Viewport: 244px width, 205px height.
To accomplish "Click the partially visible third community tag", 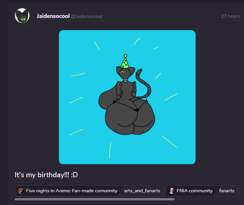I will point(241,191).
